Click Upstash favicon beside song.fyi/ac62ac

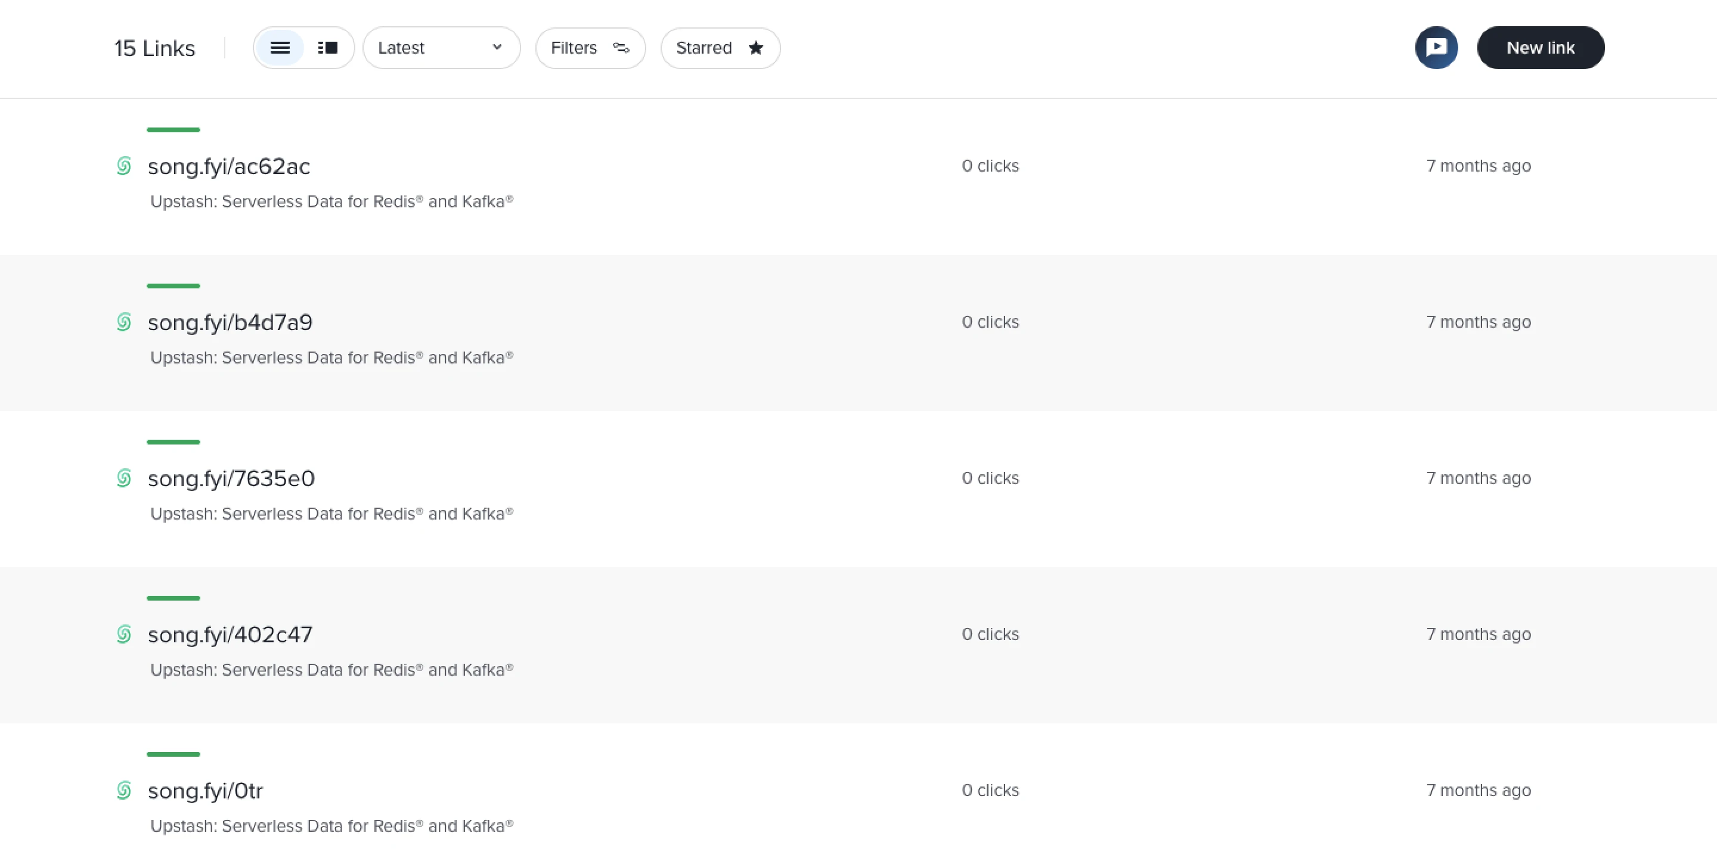124,166
